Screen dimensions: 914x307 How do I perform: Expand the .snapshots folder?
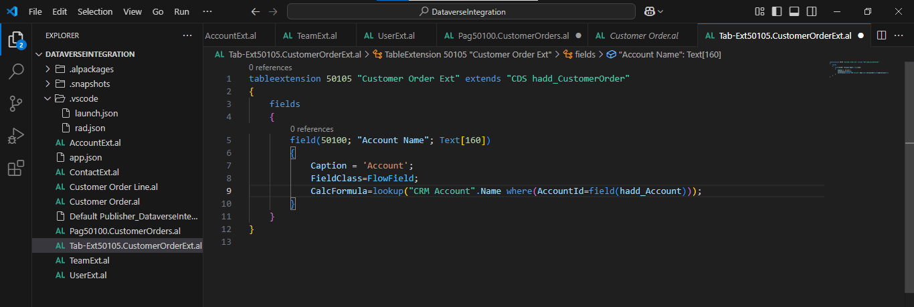pos(48,84)
